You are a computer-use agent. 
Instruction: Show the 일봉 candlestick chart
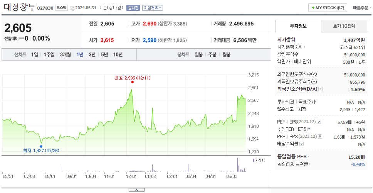click(x=198, y=54)
